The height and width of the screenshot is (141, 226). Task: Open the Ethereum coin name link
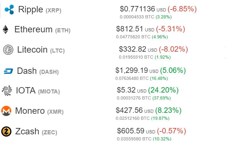[x=34, y=29]
